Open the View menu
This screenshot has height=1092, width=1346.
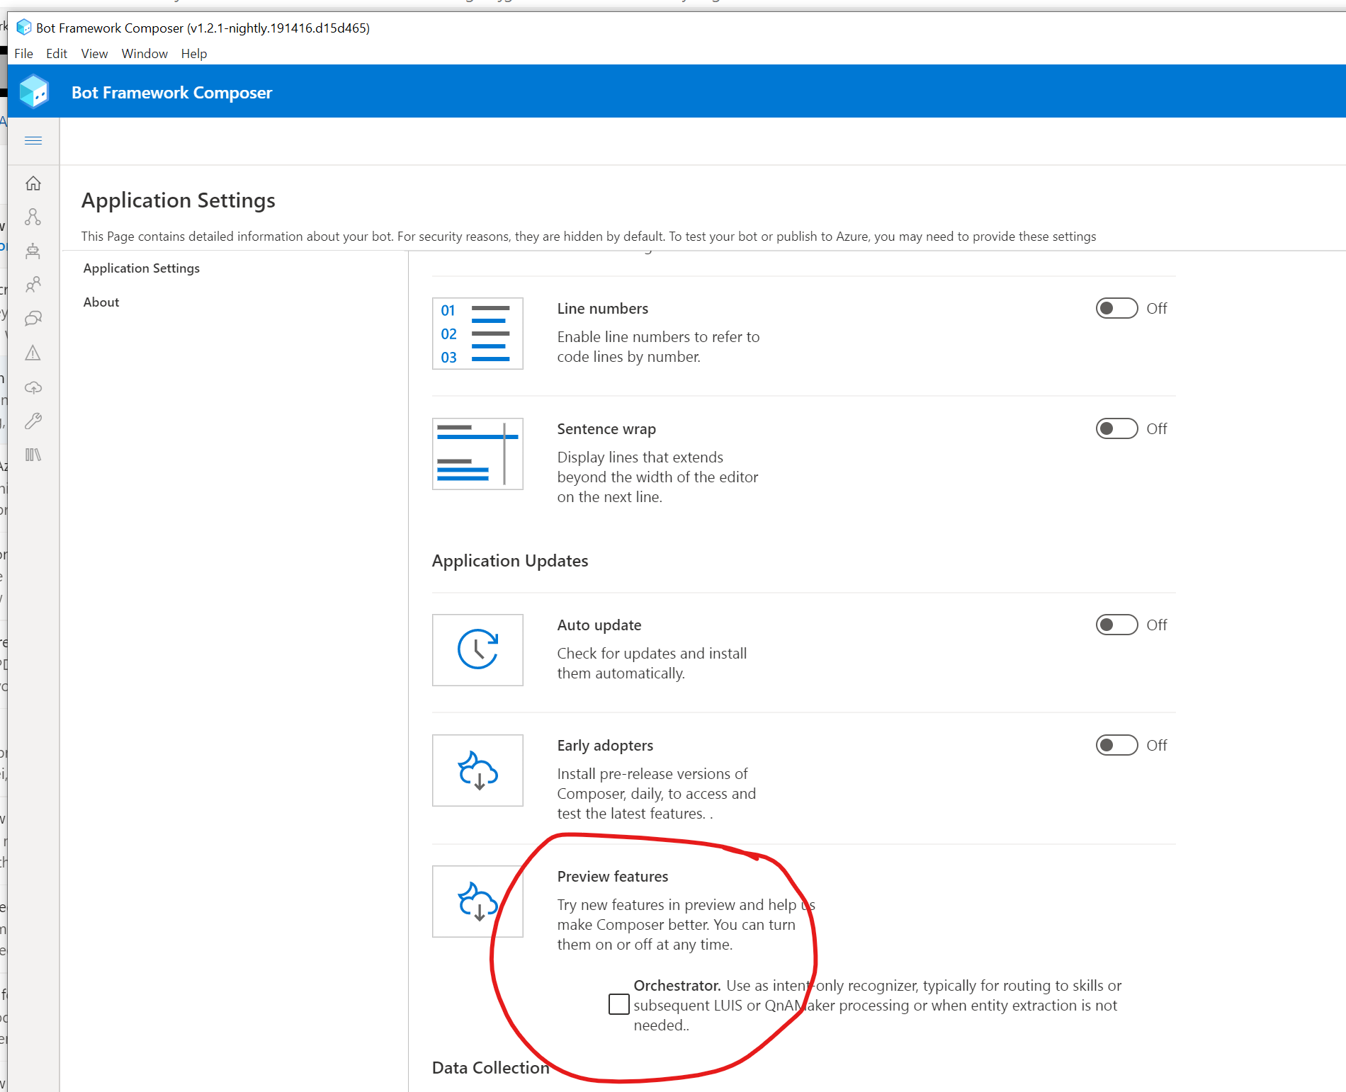tap(94, 53)
